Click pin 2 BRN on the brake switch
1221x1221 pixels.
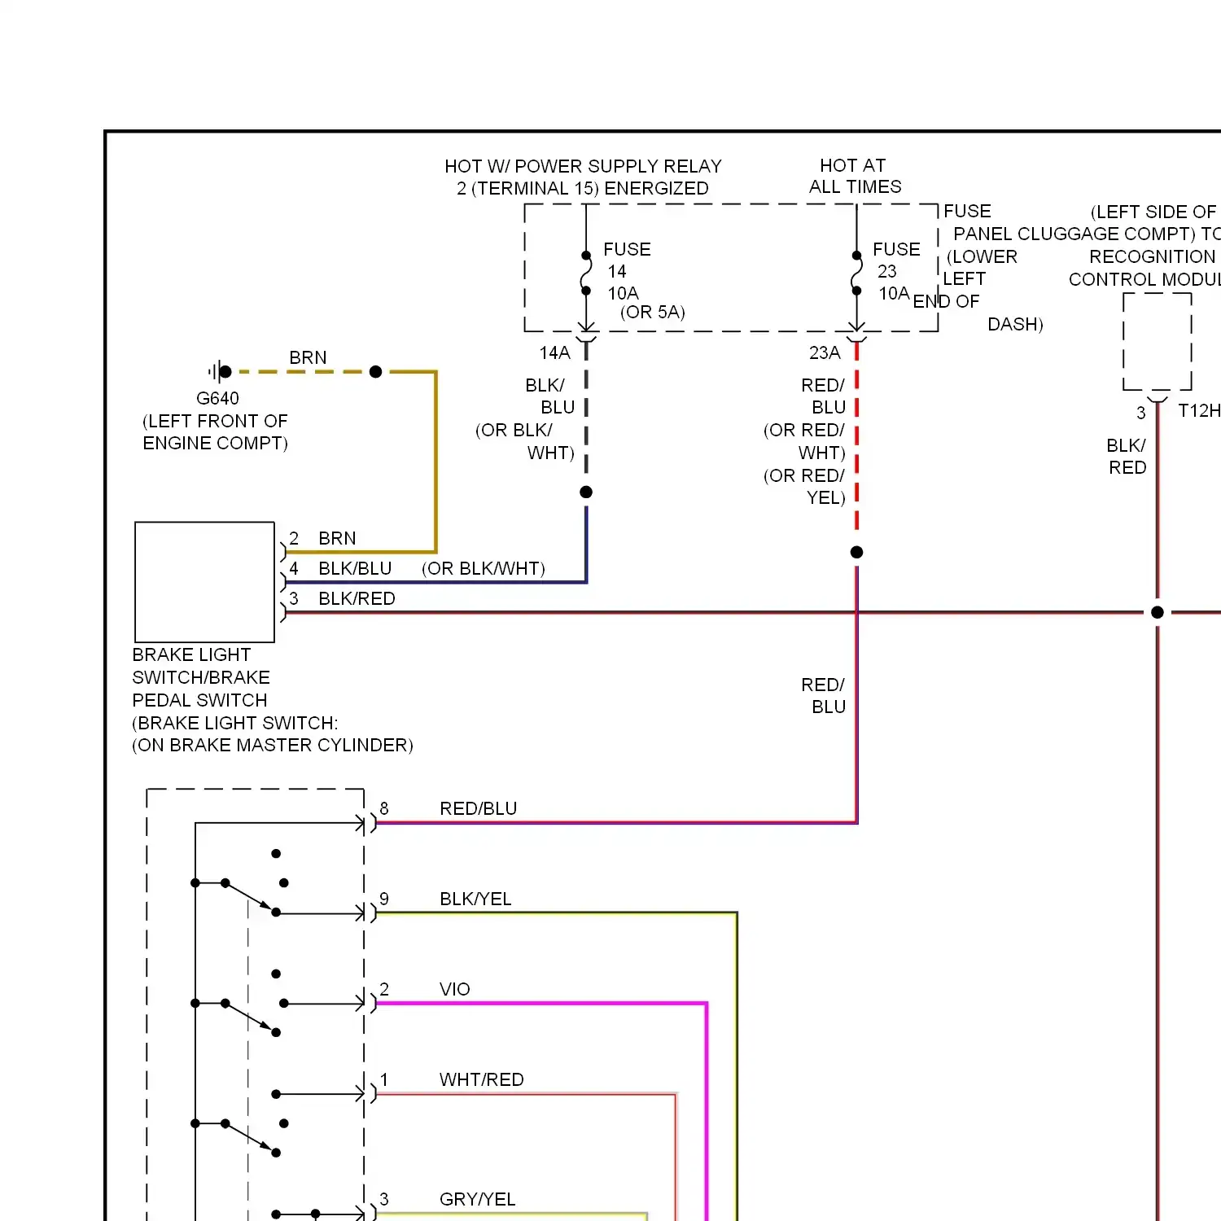tap(322, 538)
